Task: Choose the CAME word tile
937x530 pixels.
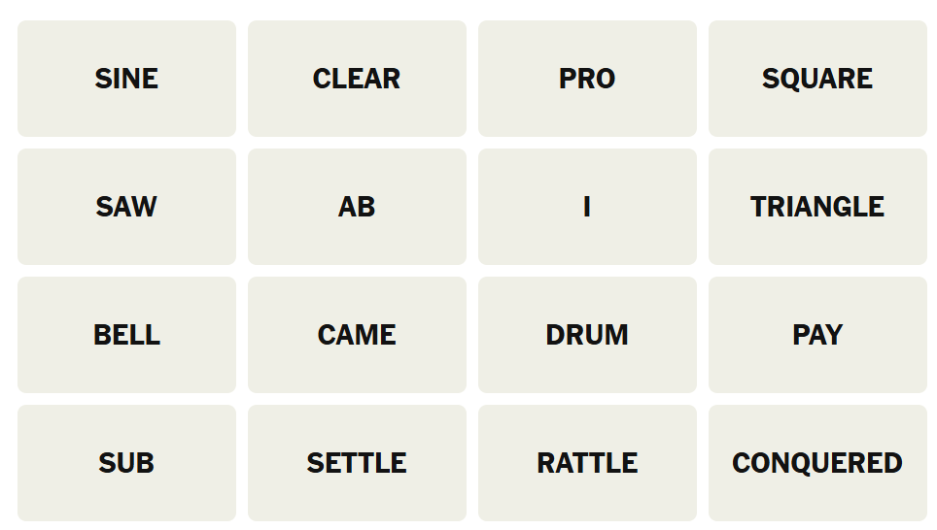Action: coord(357,335)
